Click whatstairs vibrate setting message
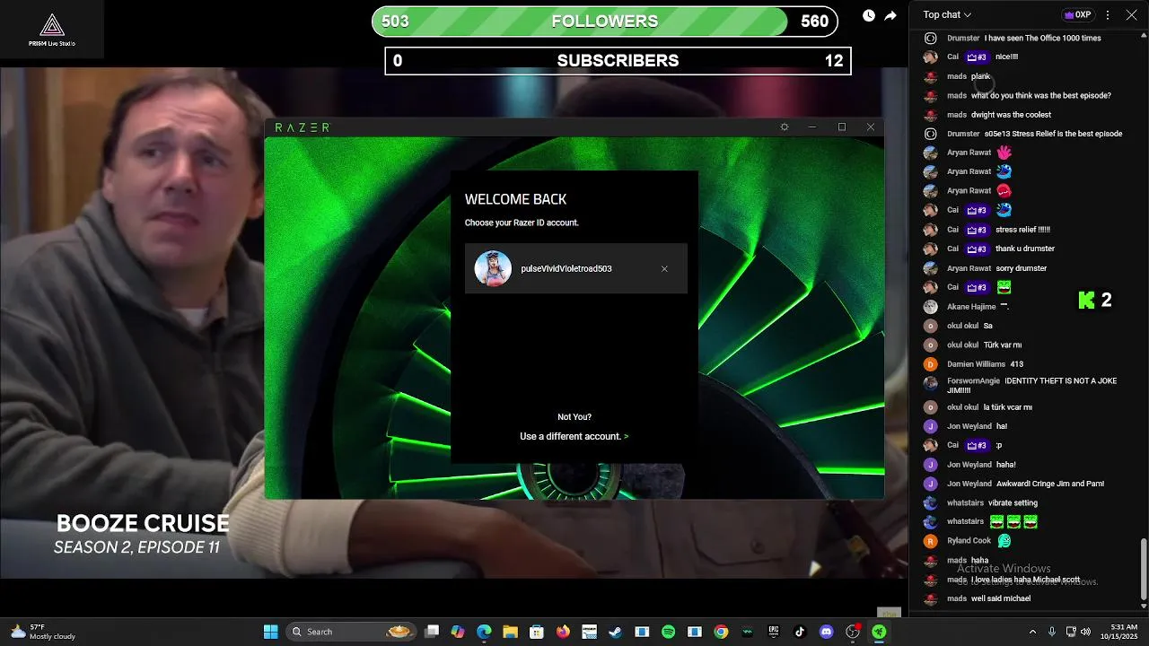Viewport: 1149px width, 646px height. [1013, 502]
